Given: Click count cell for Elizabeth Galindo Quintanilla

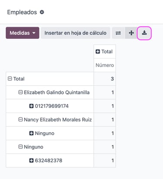Looking at the screenshot, I should coord(105,93).
